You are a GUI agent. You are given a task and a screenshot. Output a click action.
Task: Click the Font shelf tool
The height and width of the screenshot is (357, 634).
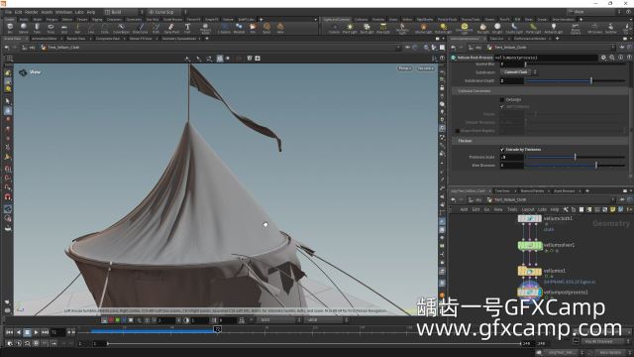tap(187, 28)
